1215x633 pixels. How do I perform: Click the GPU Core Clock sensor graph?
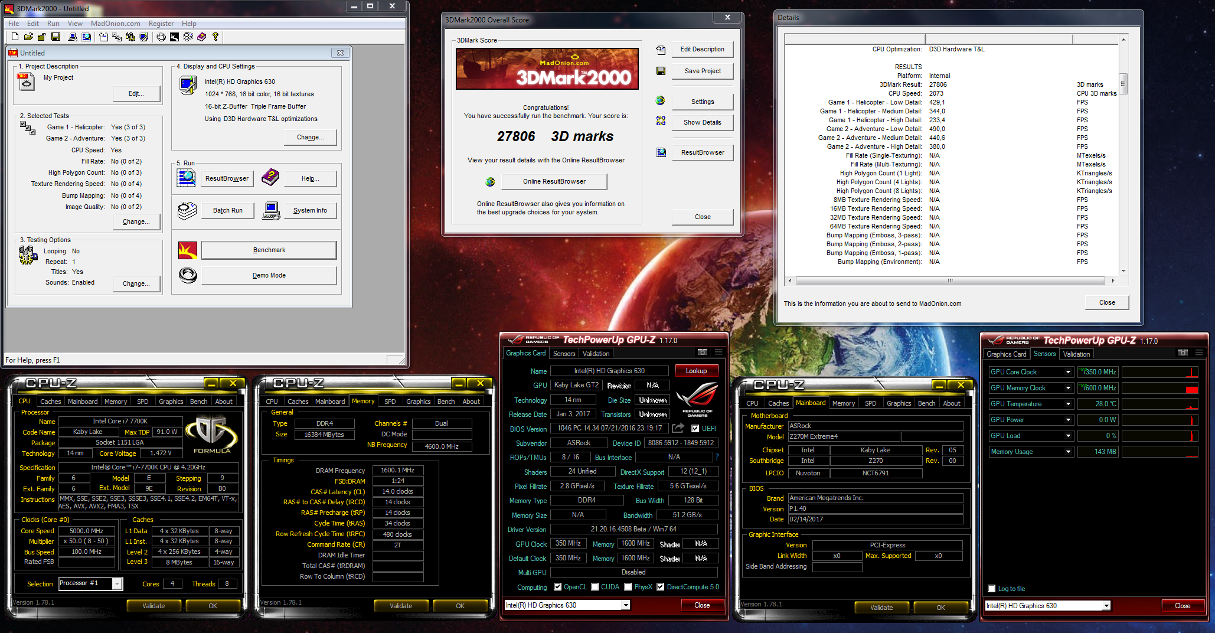[x=1160, y=372]
